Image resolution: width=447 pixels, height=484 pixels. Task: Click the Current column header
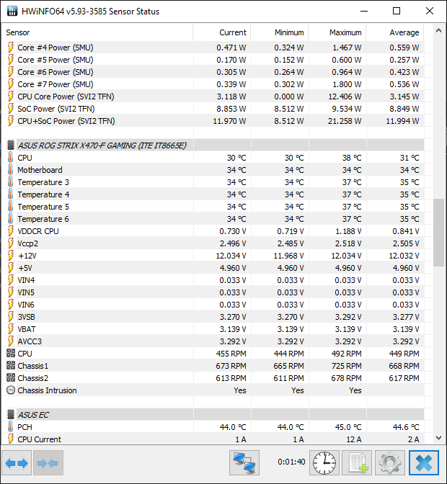point(222,32)
